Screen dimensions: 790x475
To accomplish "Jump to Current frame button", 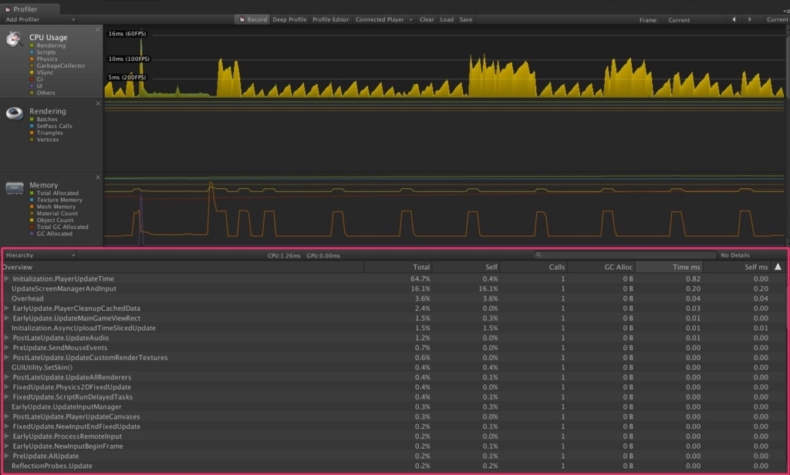I will coord(776,19).
